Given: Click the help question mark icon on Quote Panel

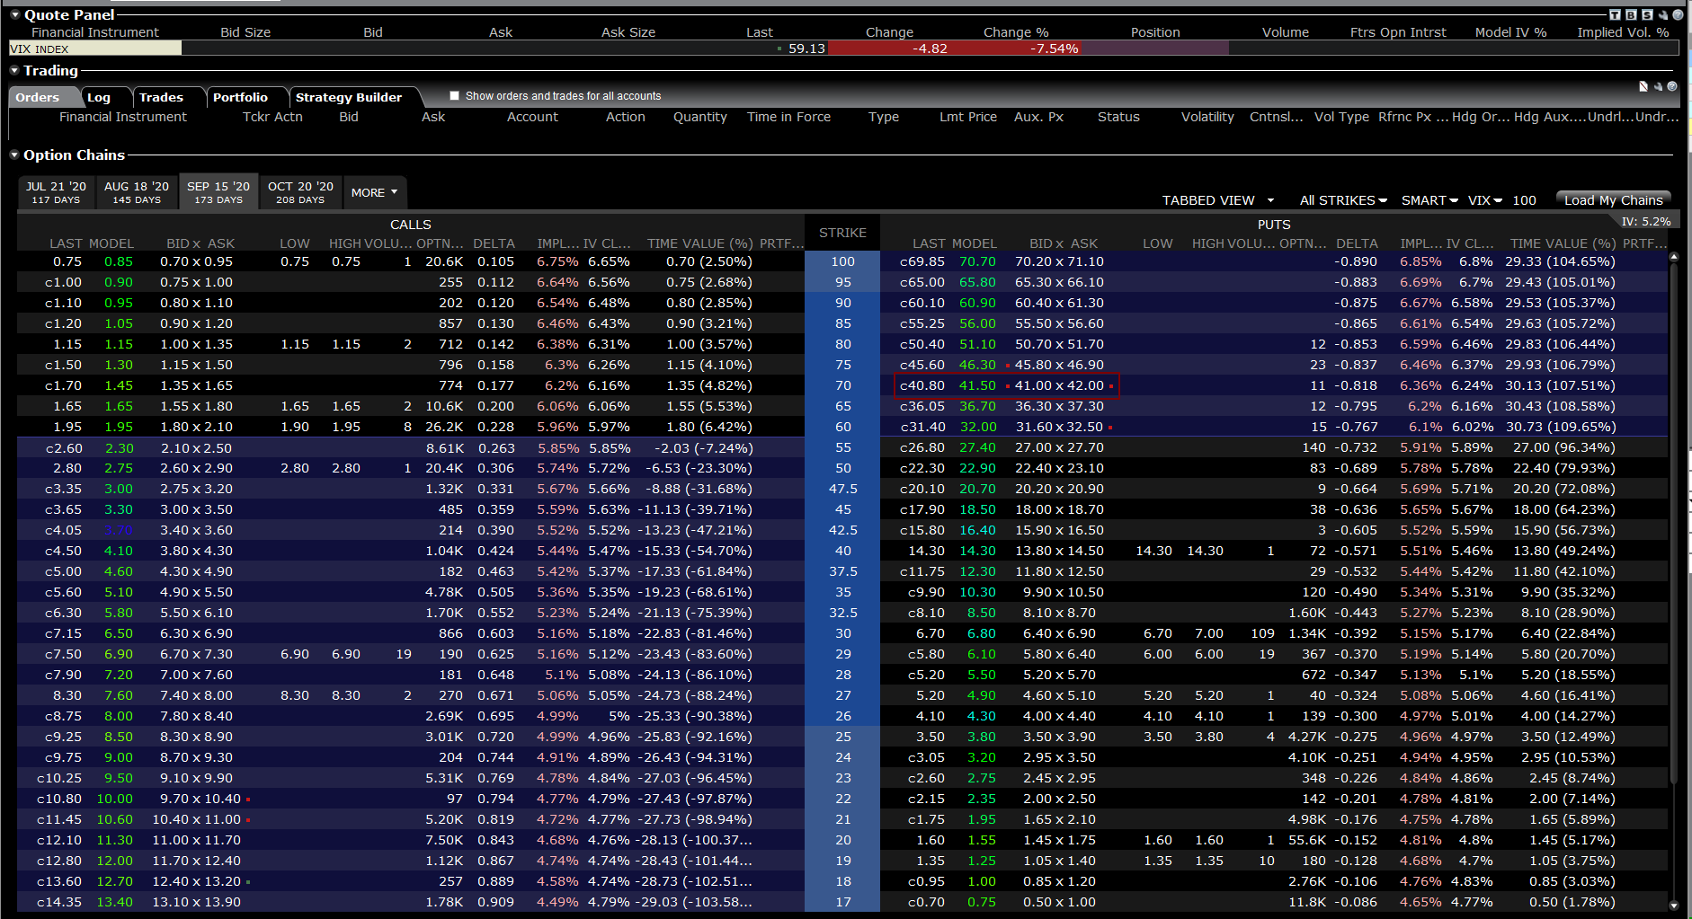Looking at the screenshot, I should pyautogui.click(x=1676, y=15).
